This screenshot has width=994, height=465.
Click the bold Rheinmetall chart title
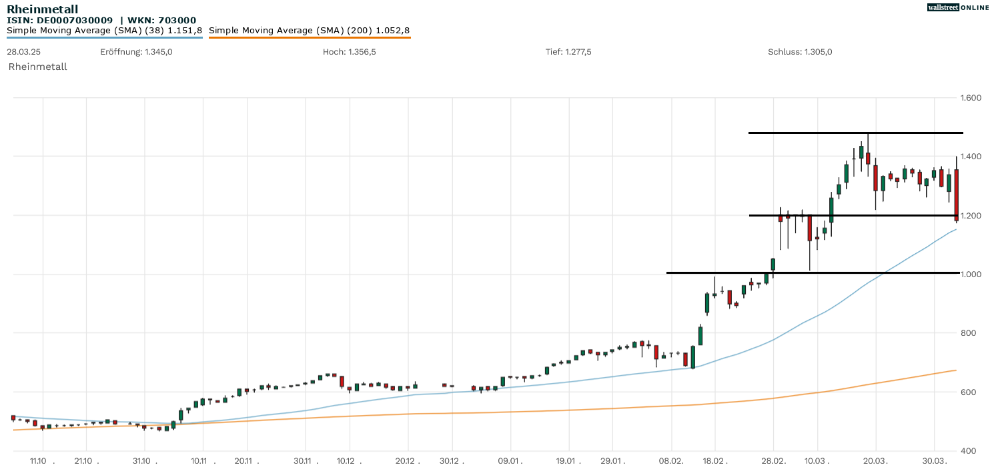pos(42,9)
